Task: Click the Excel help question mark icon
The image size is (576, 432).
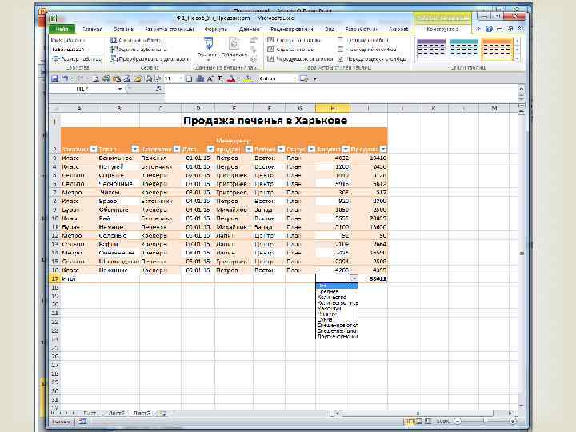Action: point(489,29)
